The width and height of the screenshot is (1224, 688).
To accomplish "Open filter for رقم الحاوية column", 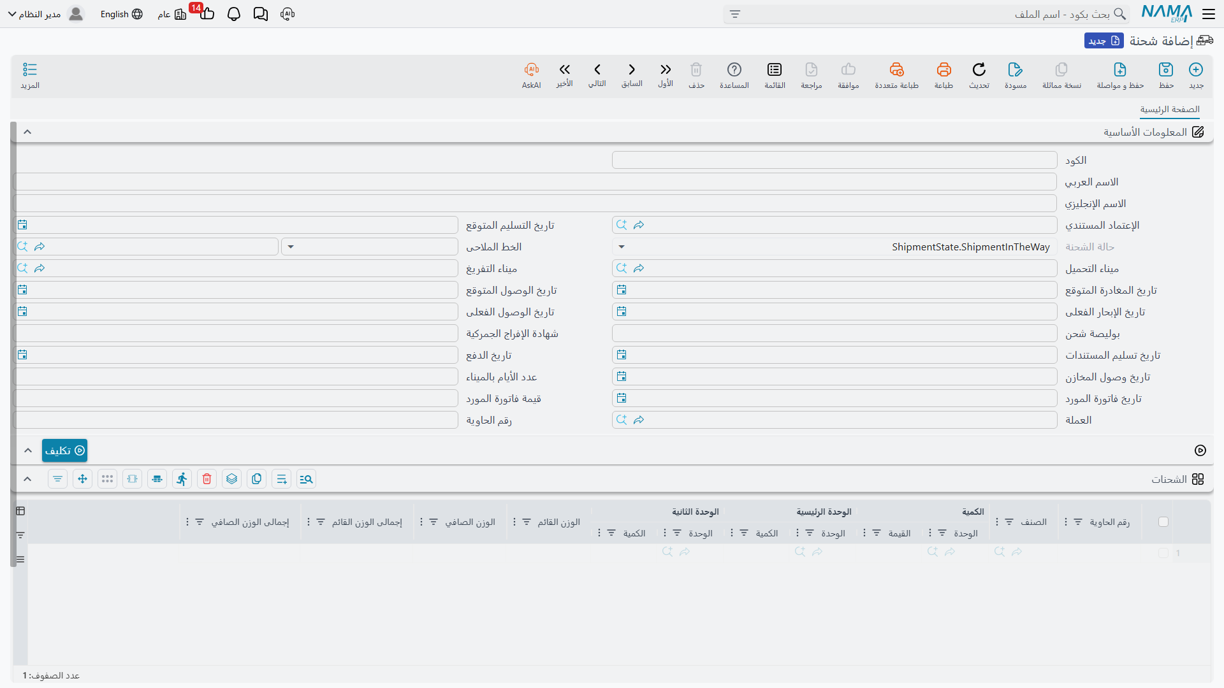I will tap(1078, 522).
